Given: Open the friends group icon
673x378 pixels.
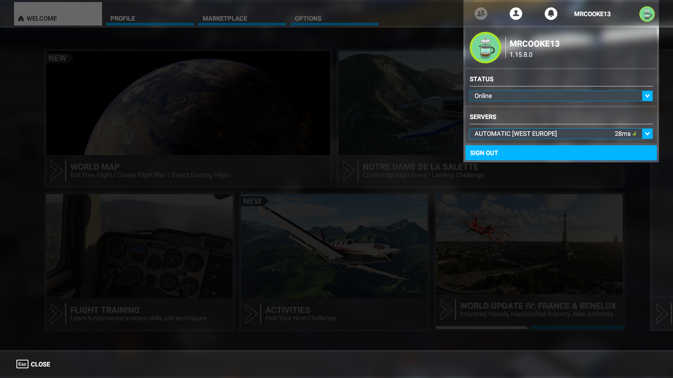Looking at the screenshot, I should (x=481, y=14).
